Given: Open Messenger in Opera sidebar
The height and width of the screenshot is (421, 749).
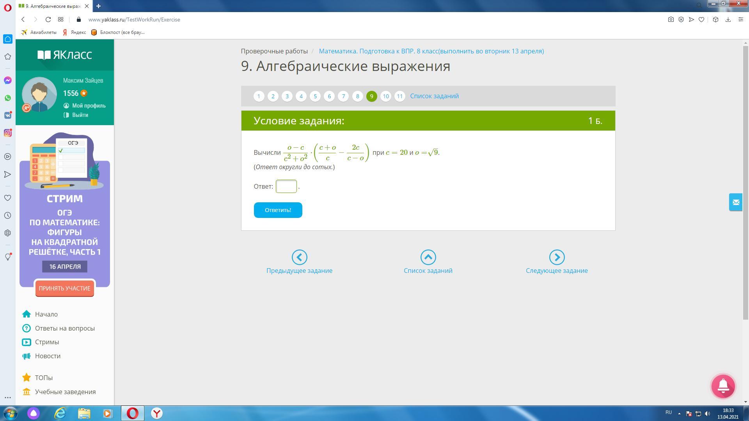Looking at the screenshot, I should pyautogui.click(x=7, y=80).
